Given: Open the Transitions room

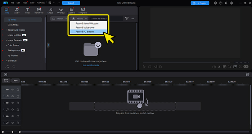Looking at the screenshot, I should tap(39, 10).
